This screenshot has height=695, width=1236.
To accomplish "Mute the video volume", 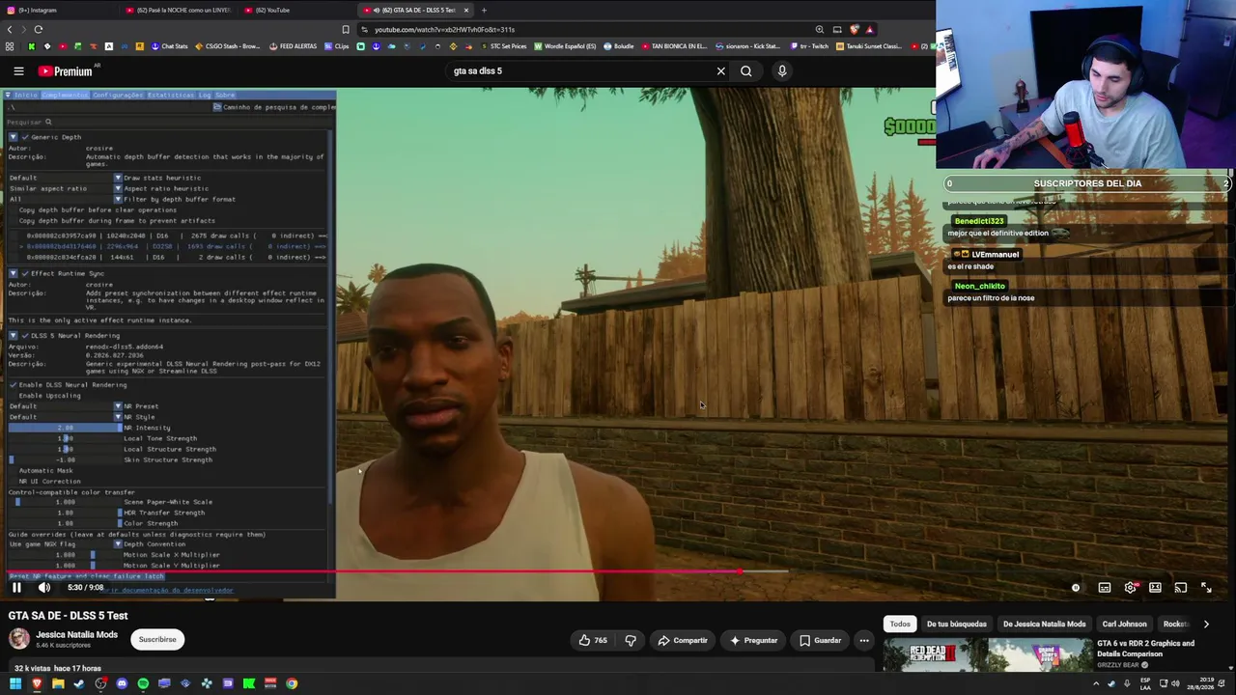I will (x=44, y=587).
